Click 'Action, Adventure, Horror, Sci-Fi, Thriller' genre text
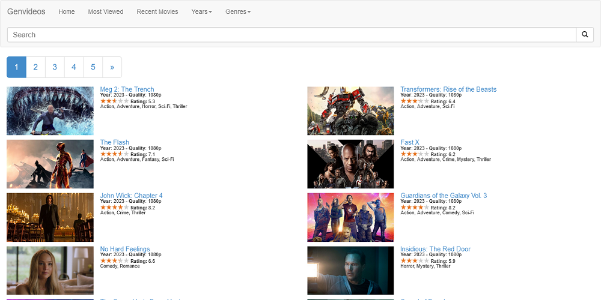This screenshot has width=601, height=300. pos(144,106)
